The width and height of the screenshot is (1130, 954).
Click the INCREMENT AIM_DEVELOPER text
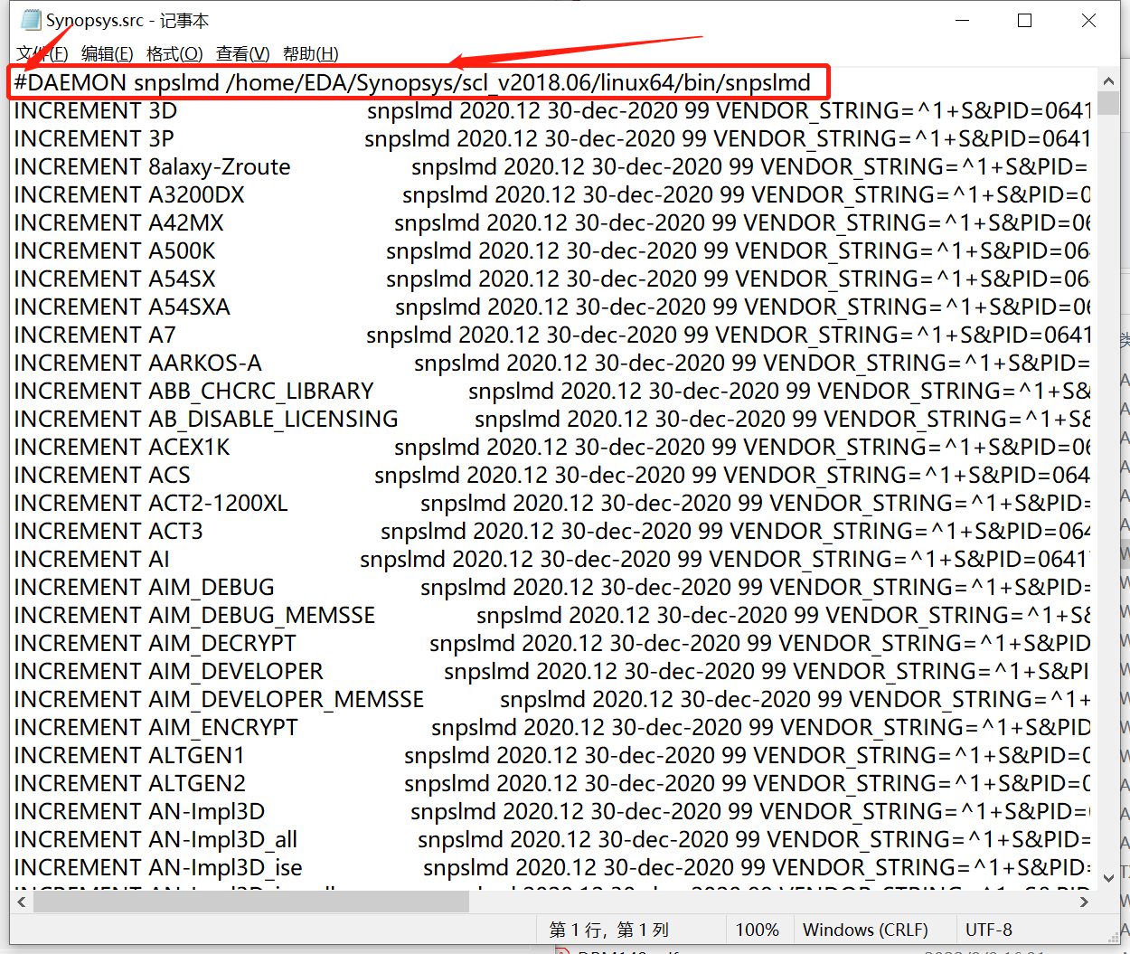[x=168, y=671]
